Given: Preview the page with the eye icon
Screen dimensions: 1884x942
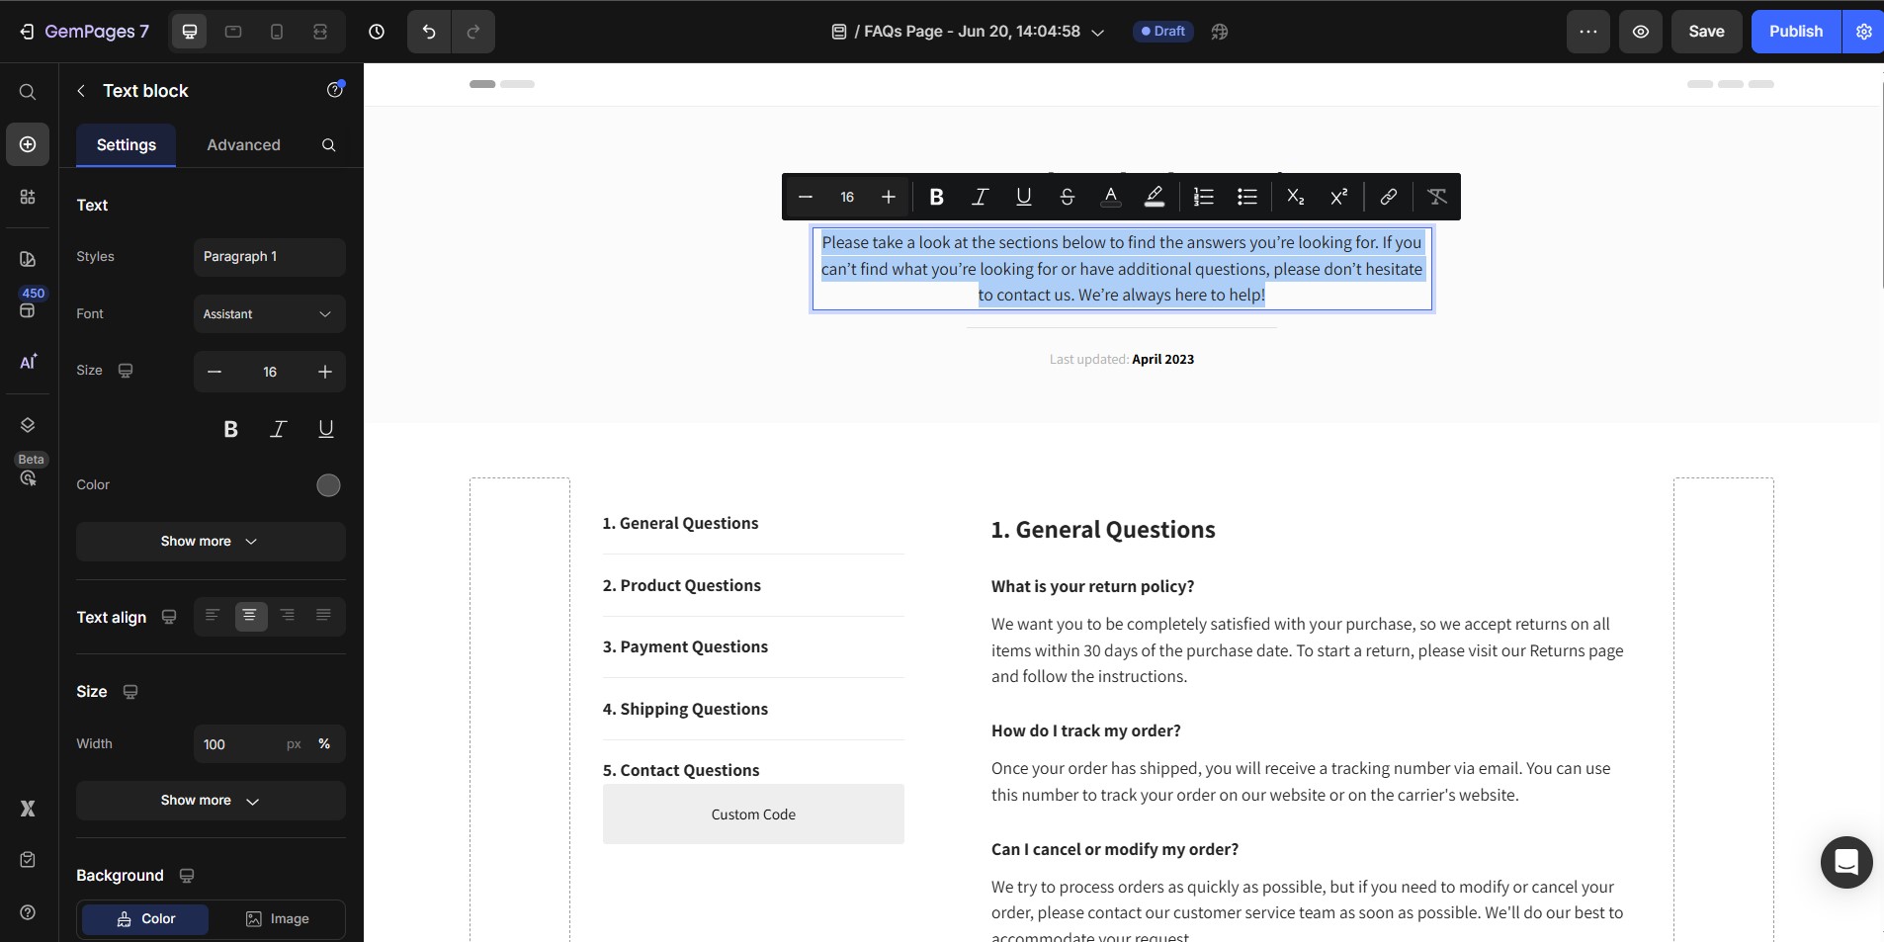Looking at the screenshot, I should [x=1640, y=32].
